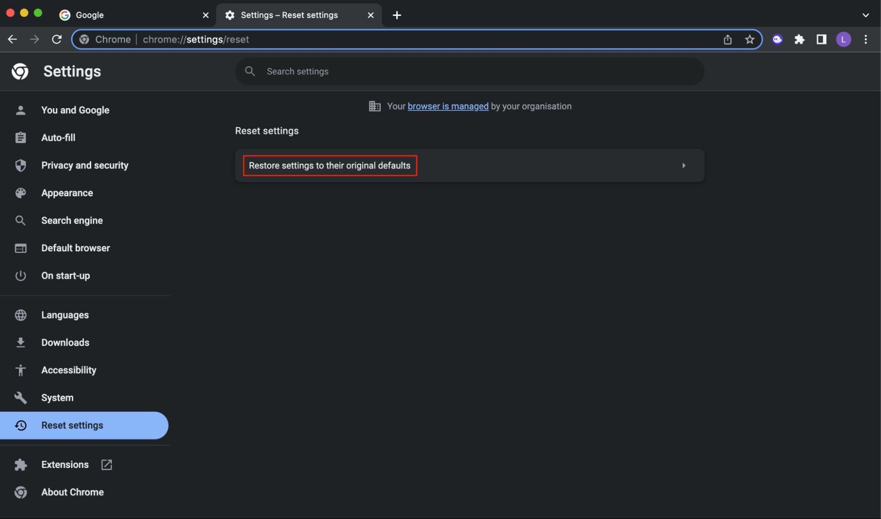Click the site info icon in address bar

click(84, 39)
